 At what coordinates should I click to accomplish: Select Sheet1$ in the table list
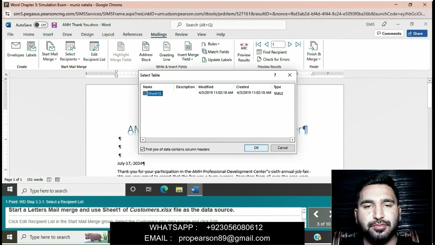tap(153, 93)
